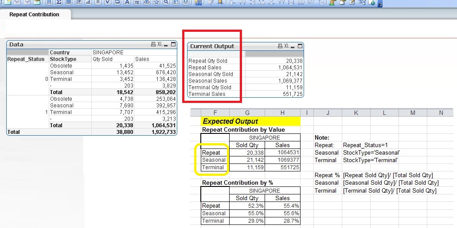
Task: Click the 55.6% Seasonal Sales cell
Action: click(x=282, y=213)
